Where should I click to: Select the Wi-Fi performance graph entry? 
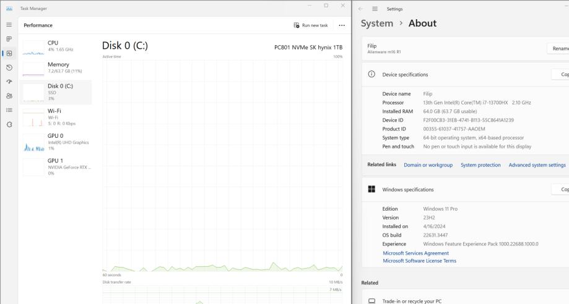click(56, 114)
